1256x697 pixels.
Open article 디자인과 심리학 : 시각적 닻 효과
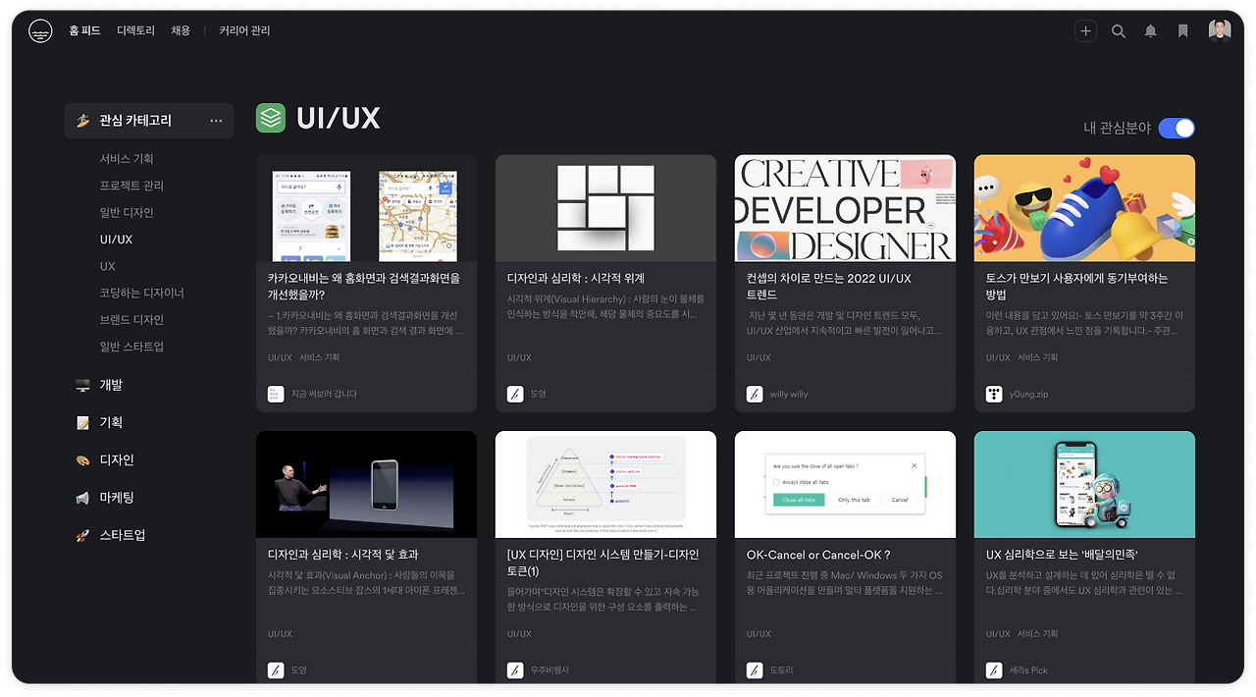point(343,556)
